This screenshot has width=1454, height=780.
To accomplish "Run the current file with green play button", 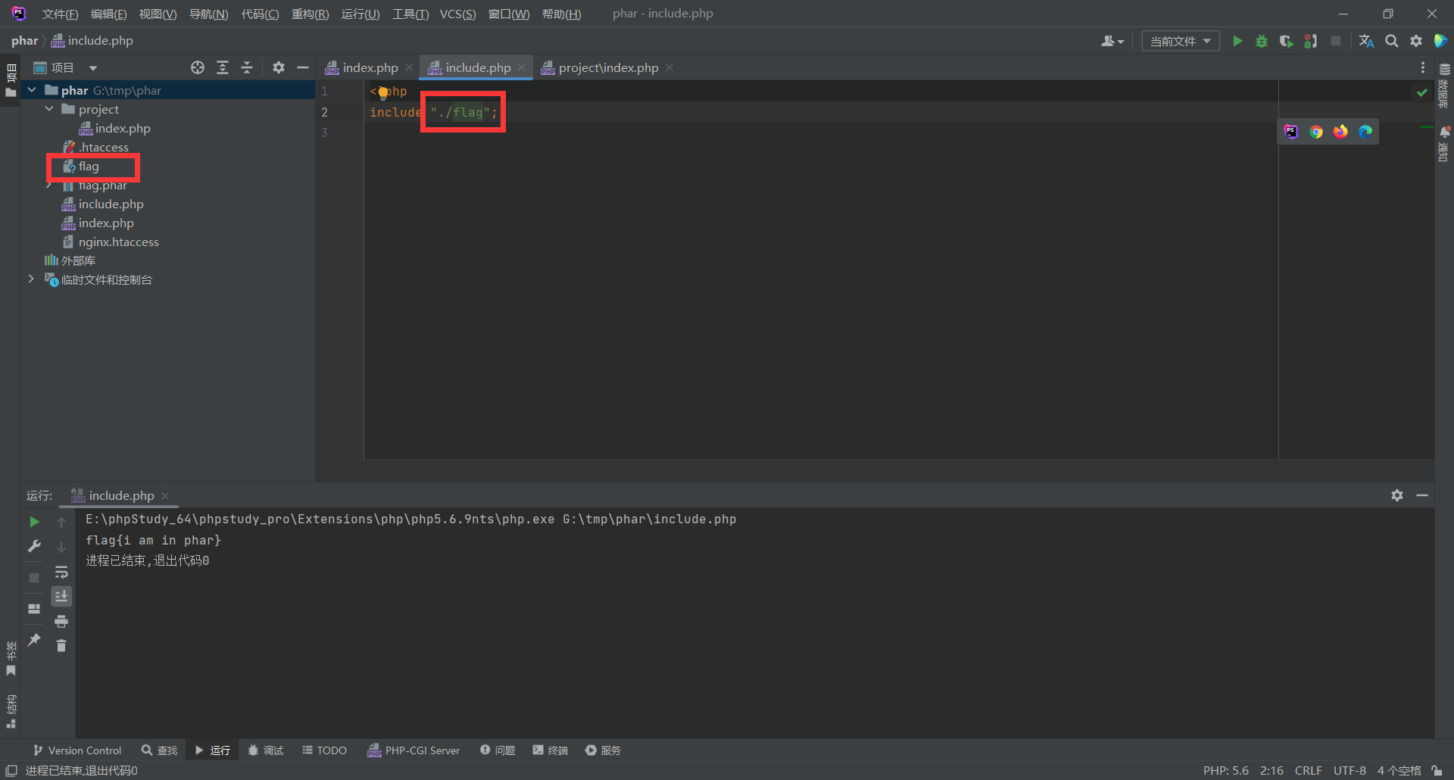I will pyautogui.click(x=1237, y=41).
